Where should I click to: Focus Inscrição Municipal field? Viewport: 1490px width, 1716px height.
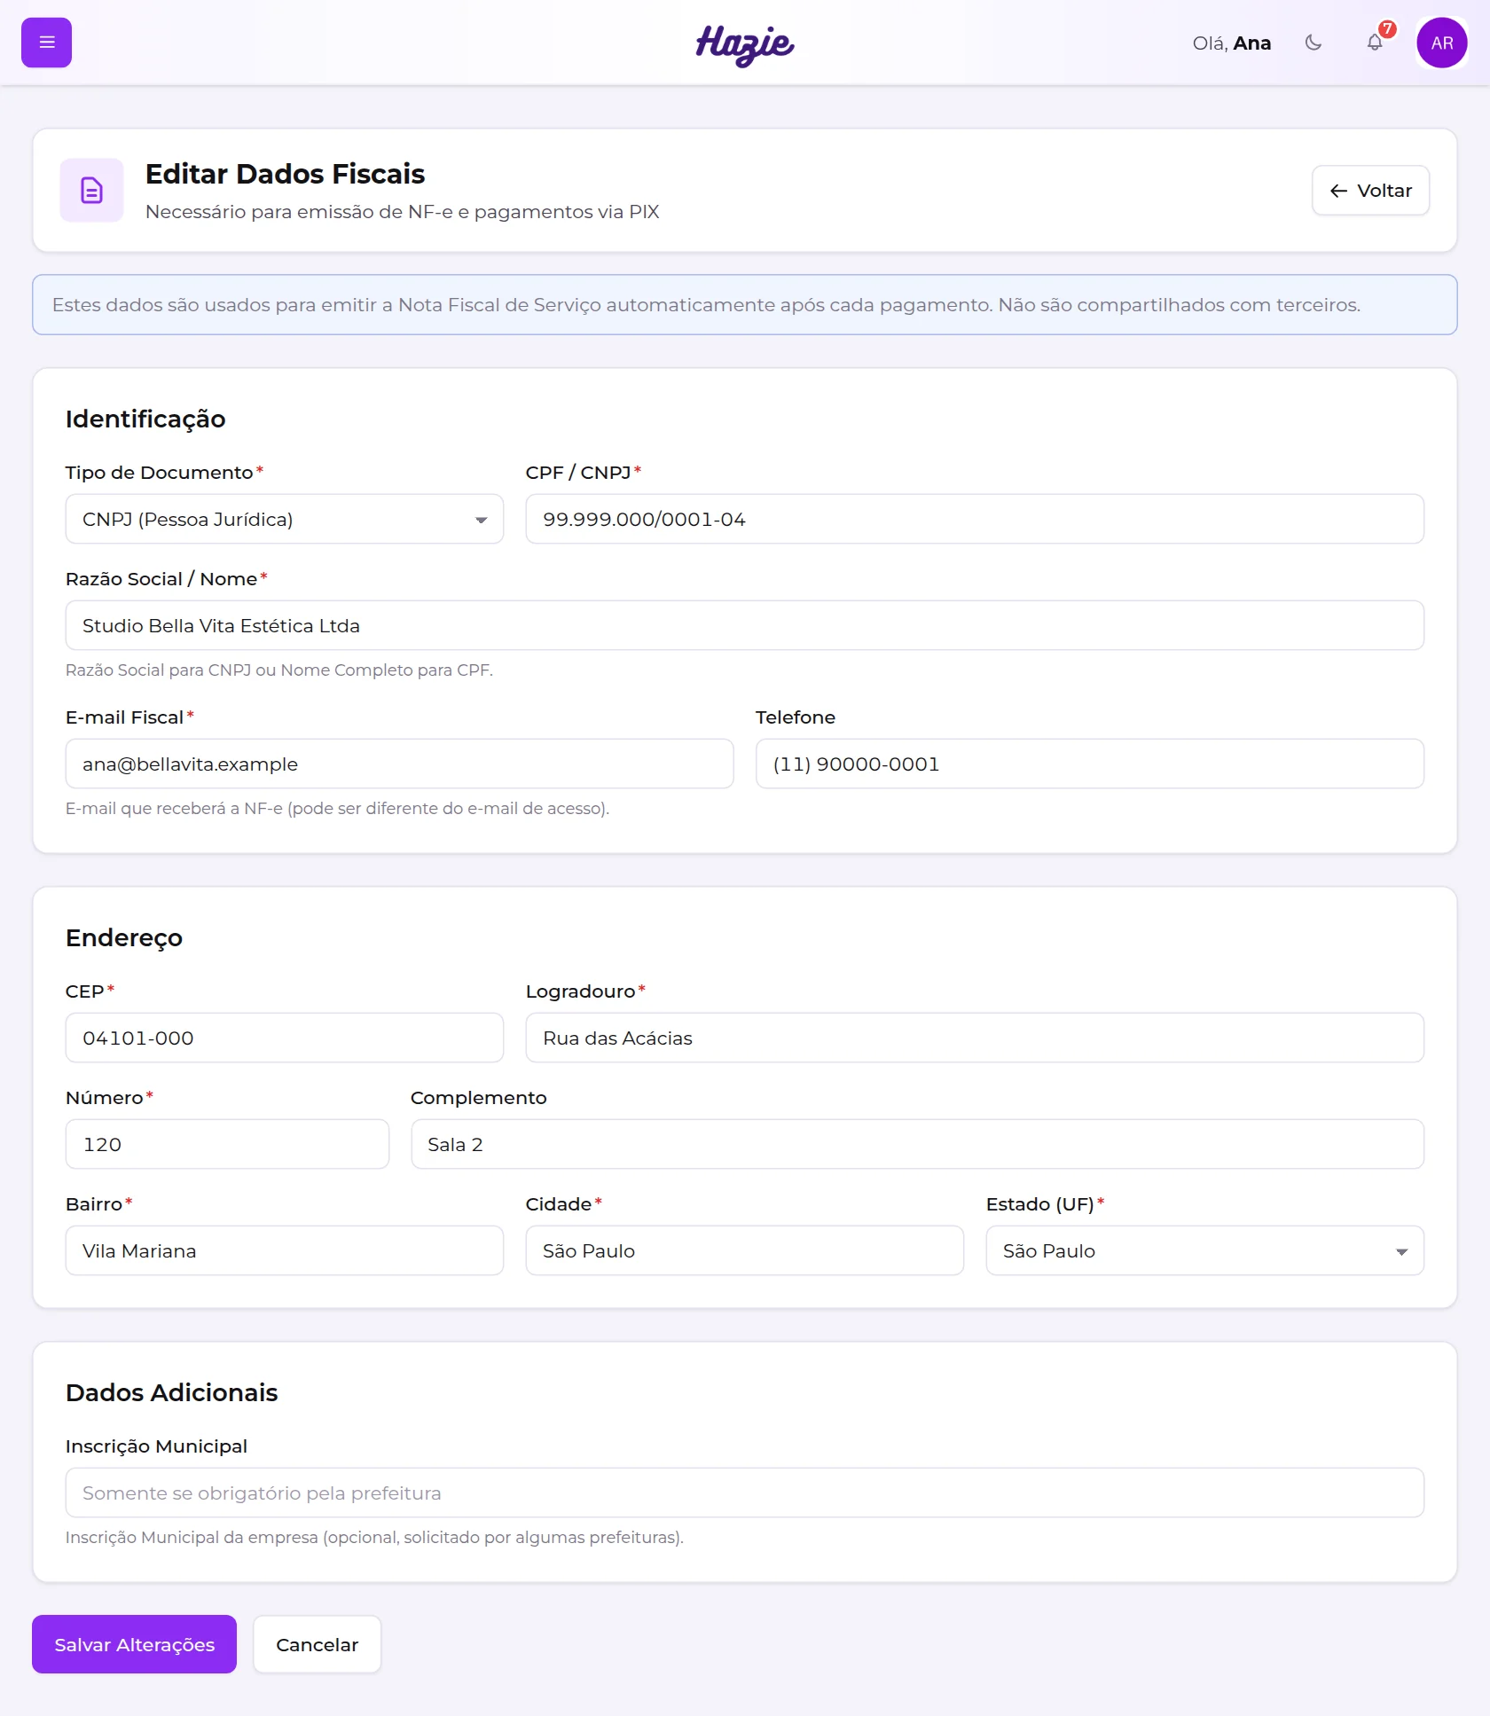point(745,1493)
